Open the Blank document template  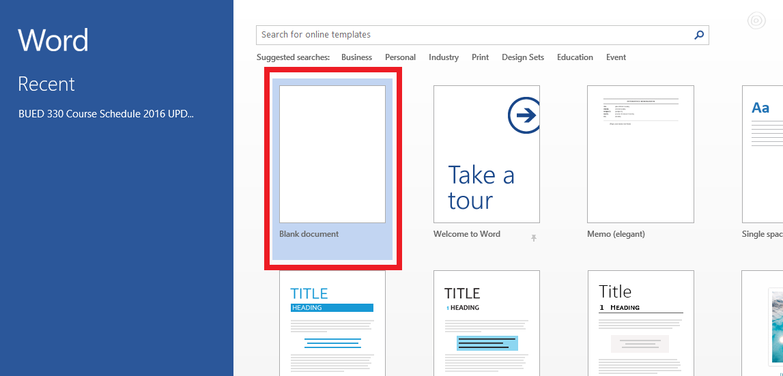pyautogui.click(x=332, y=154)
